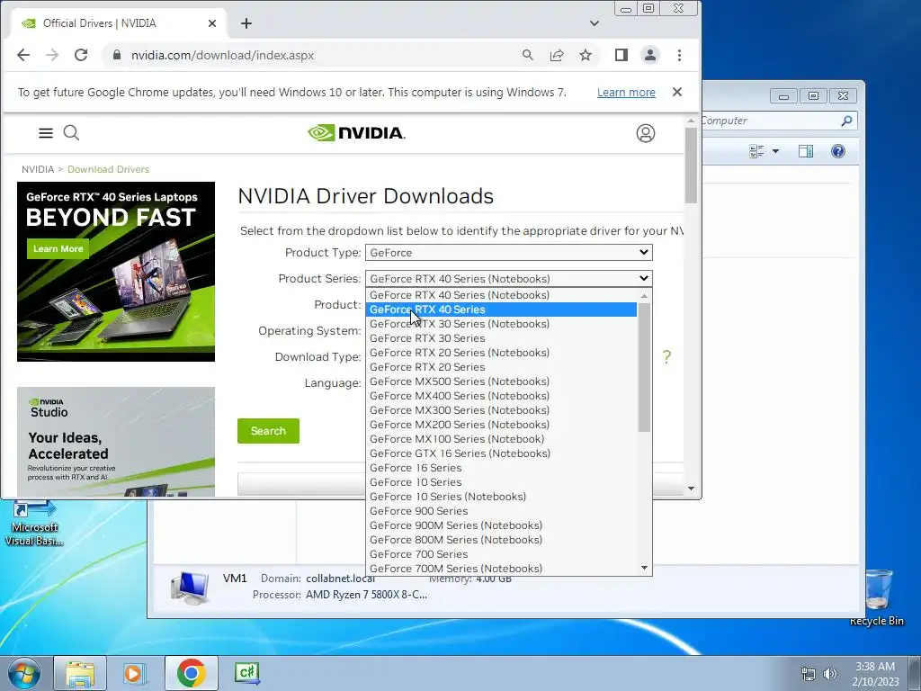Click Learn More on RTX 40 laptops ad
This screenshot has height=691, width=921.
pos(58,249)
